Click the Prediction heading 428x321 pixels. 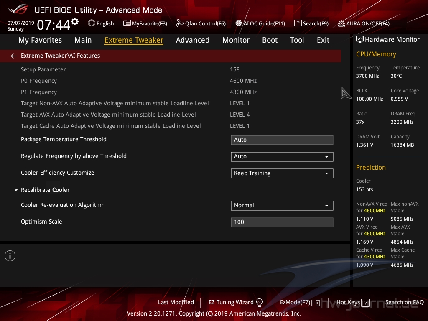[371, 167]
